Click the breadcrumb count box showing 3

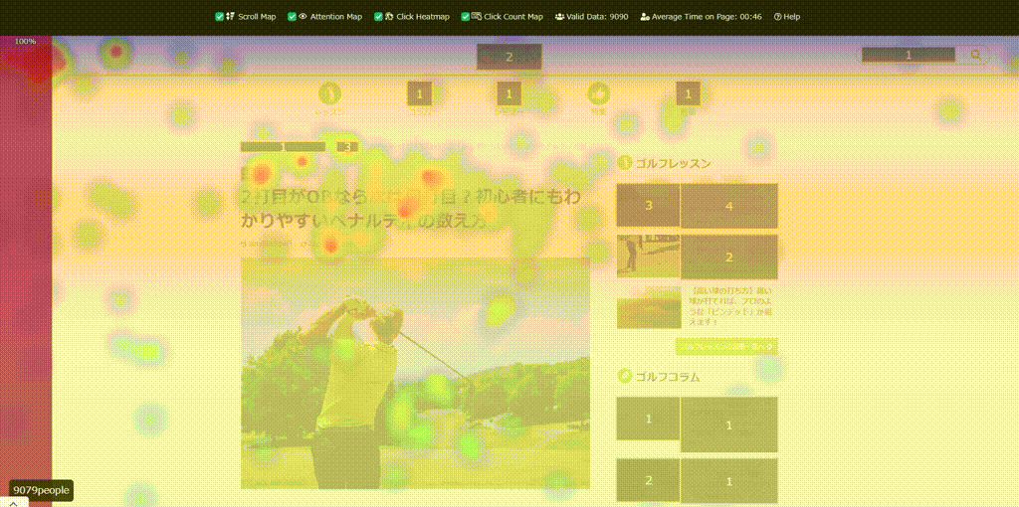click(347, 147)
